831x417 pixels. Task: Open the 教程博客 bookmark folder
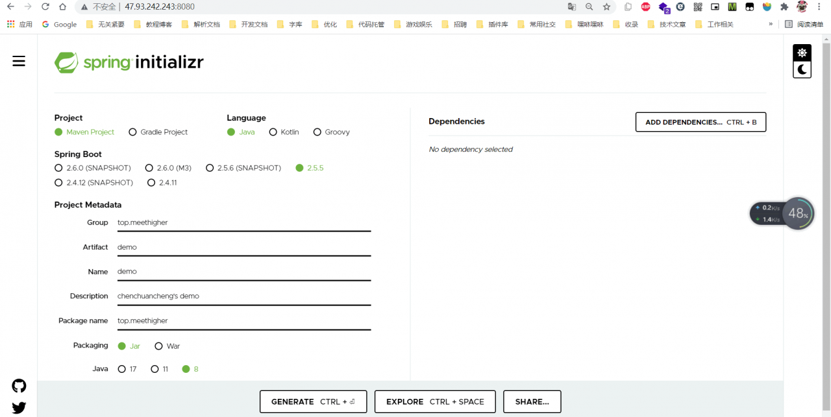click(153, 24)
